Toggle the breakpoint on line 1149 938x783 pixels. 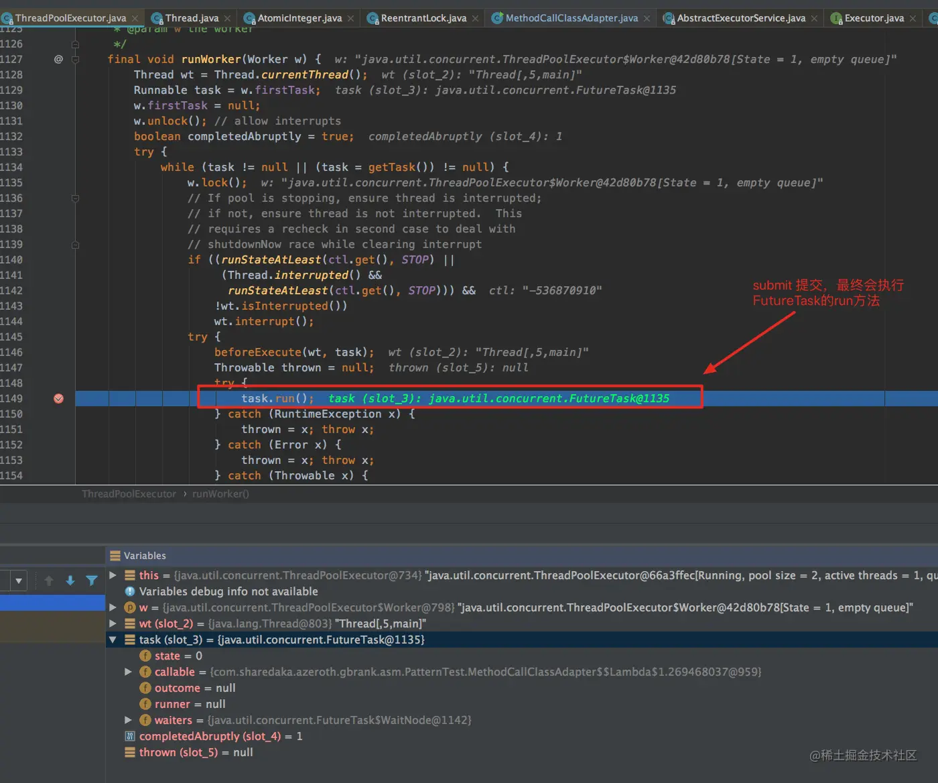(59, 398)
